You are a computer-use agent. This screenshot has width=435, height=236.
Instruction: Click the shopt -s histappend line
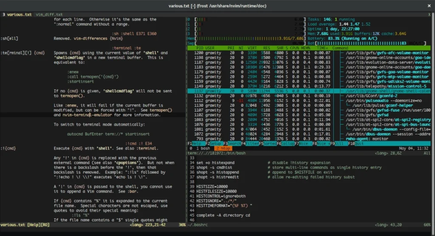[x=217, y=172]
